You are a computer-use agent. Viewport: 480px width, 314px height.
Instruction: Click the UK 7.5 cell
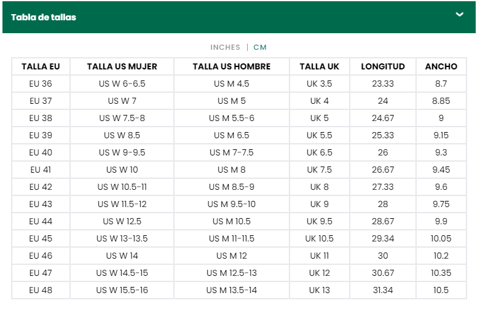point(320,170)
